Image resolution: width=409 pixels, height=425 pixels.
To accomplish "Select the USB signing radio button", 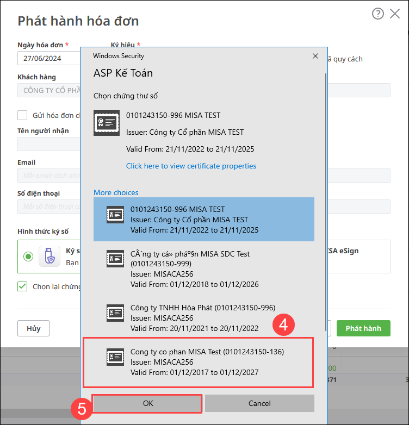I will pyautogui.click(x=28, y=256).
